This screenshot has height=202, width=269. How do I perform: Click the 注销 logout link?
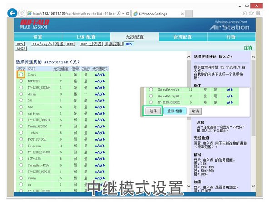(248, 48)
